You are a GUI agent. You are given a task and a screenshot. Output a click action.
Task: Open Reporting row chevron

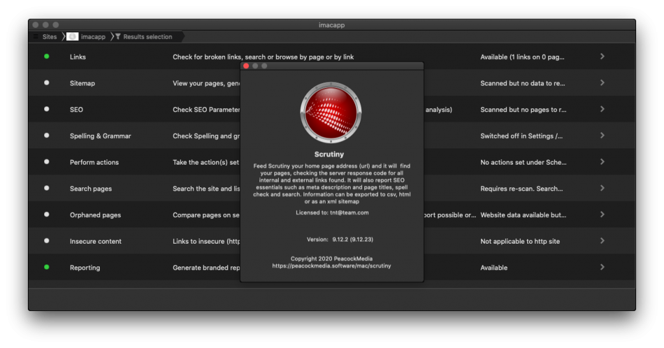602,267
